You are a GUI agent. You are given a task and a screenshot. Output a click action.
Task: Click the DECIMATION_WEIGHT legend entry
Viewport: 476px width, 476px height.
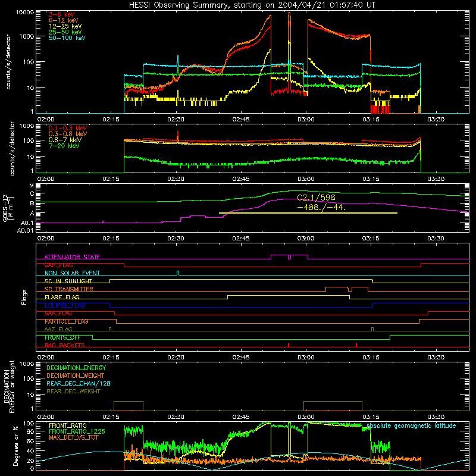point(76,376)
